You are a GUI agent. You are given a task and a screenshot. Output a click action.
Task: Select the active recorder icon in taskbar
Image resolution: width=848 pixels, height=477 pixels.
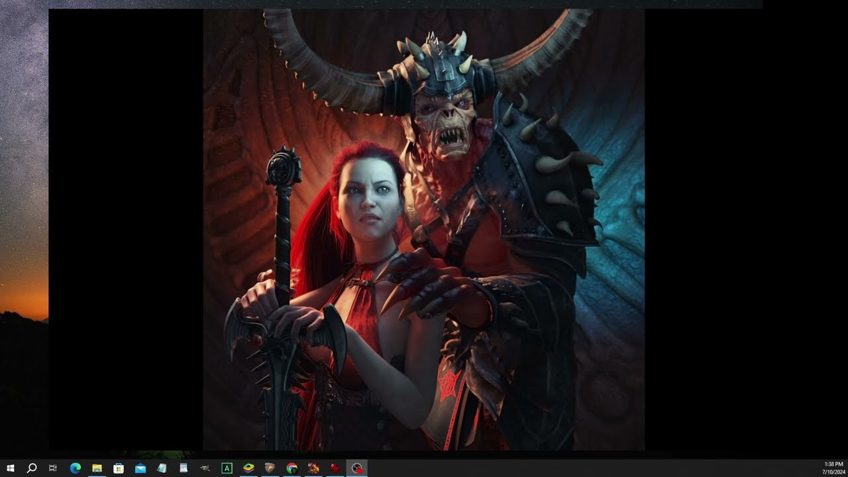point(356,468)
